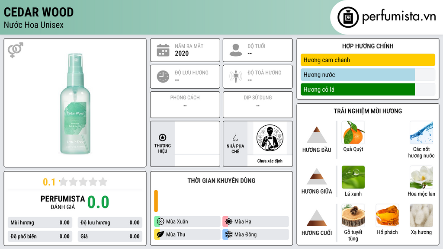Image resolution: width=443 pixels, height=249 pixels.
Task: Click the Cedar Wood bottle product image
Action: tap(75, 104)
